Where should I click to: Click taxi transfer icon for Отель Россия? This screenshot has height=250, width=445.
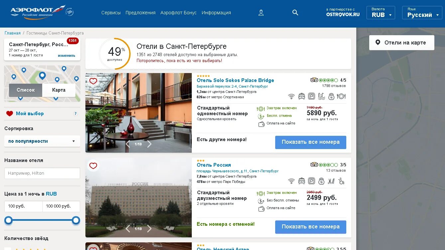(301, 181)
